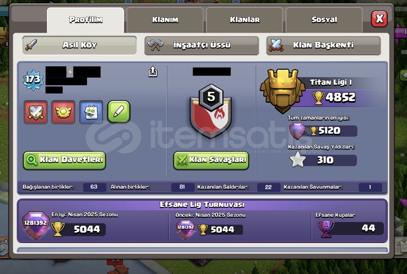Click the blue 173 experience level badge
The height and width of the screenshot is (274, 407).
[x=33, y=80]
